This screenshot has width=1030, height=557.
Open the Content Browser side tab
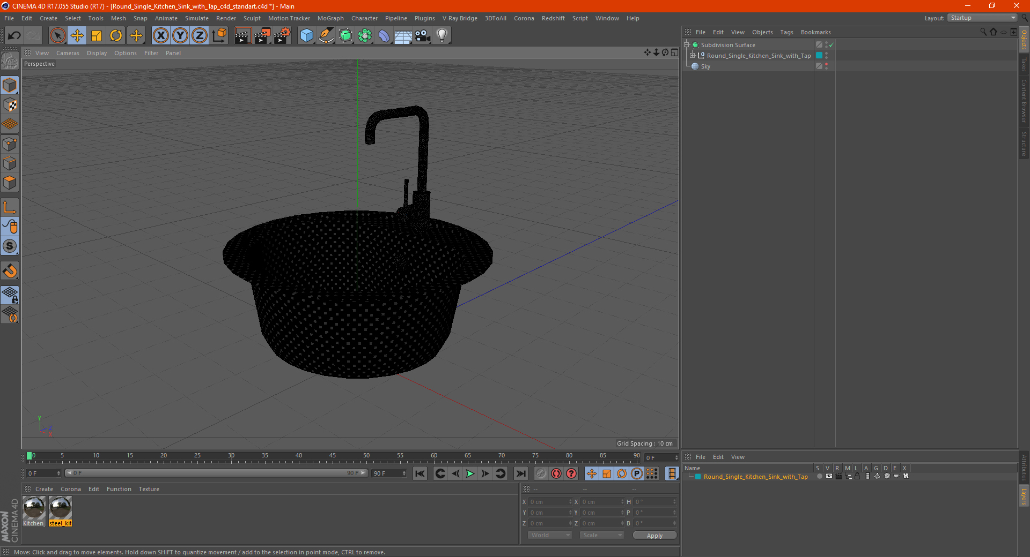tap(1024, 101)
